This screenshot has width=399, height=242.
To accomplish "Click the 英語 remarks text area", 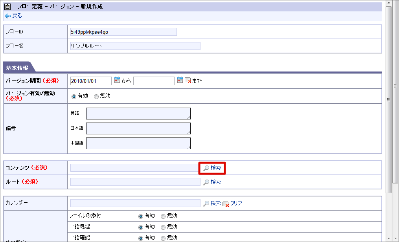I will pos(138,114).
